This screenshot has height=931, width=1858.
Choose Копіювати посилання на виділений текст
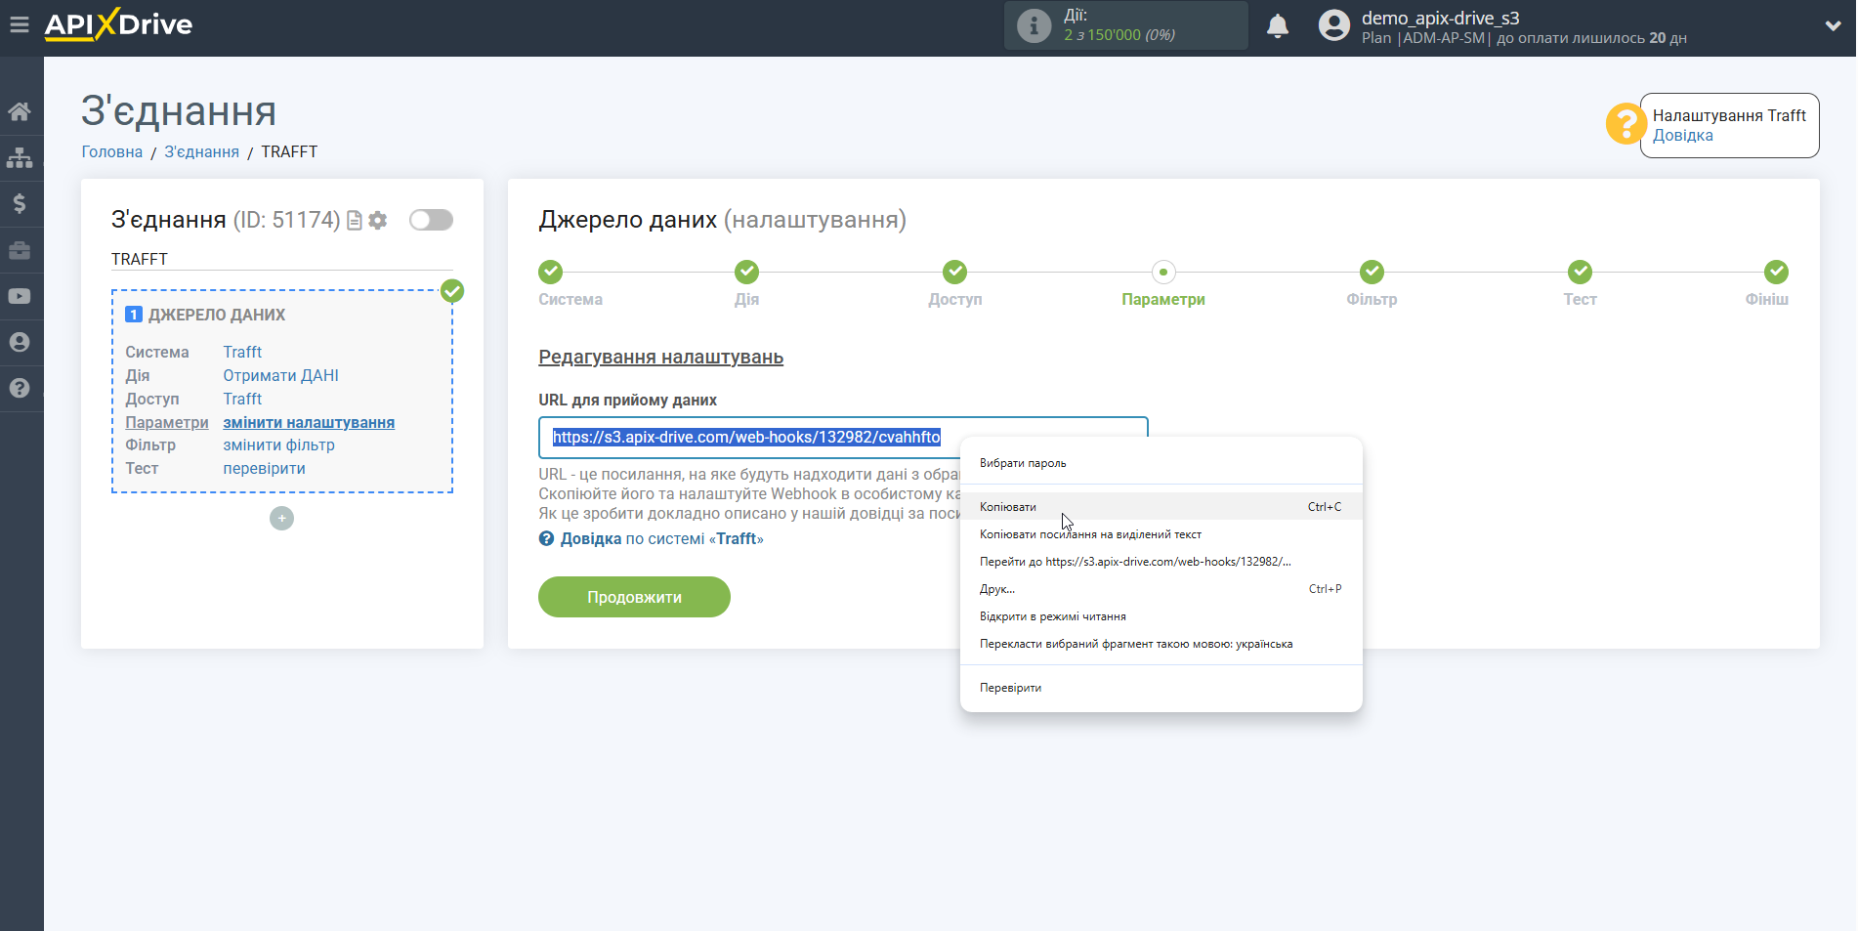point(1161,534)
